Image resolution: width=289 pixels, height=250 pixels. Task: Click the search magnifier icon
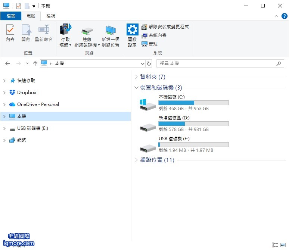279,63
